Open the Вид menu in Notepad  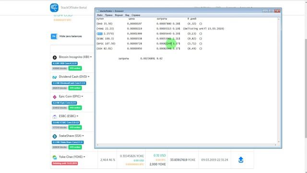coord(127,15)
